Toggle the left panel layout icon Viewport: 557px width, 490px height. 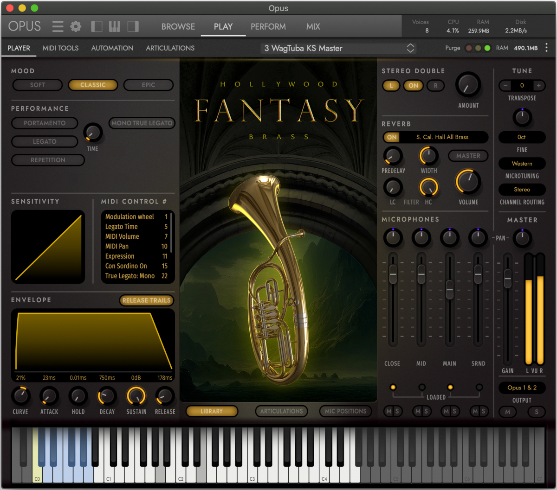(97, 26)
